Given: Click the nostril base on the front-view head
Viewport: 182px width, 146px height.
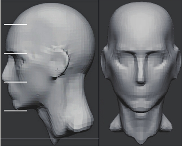Looking at the screenshot, I should pos(141,83).
